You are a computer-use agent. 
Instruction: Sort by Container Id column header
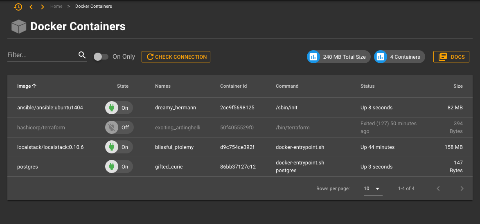234,86
